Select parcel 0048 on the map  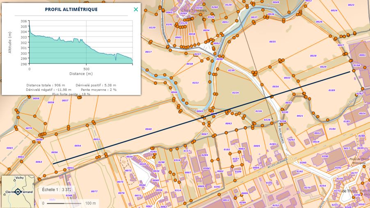click(x=148, y=129)
